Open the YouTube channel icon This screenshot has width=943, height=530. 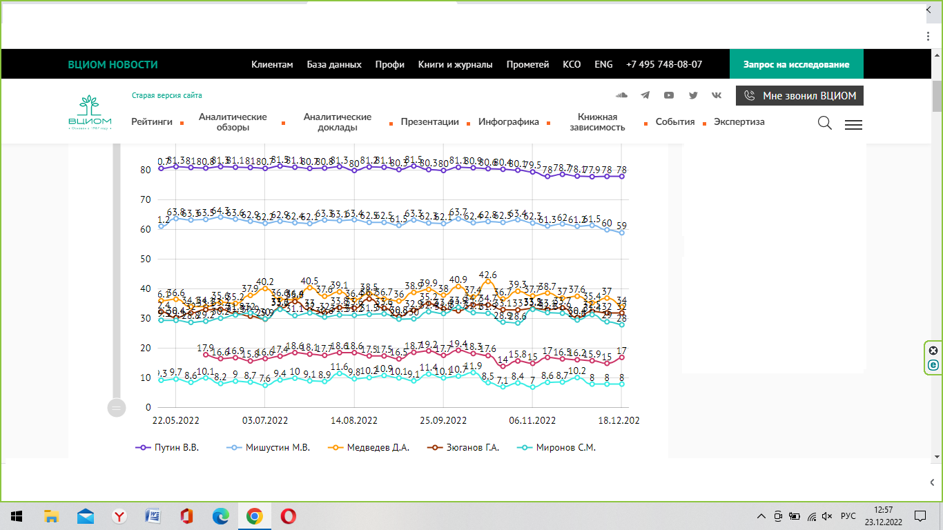tap(669, 95)
